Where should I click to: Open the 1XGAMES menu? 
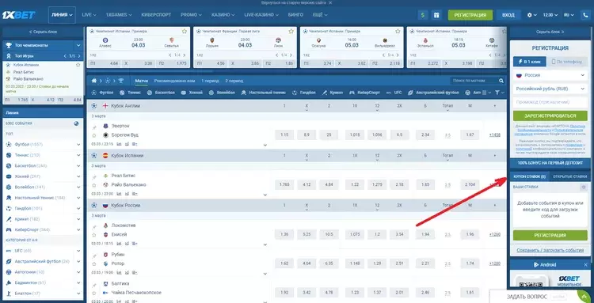point(119,15)
